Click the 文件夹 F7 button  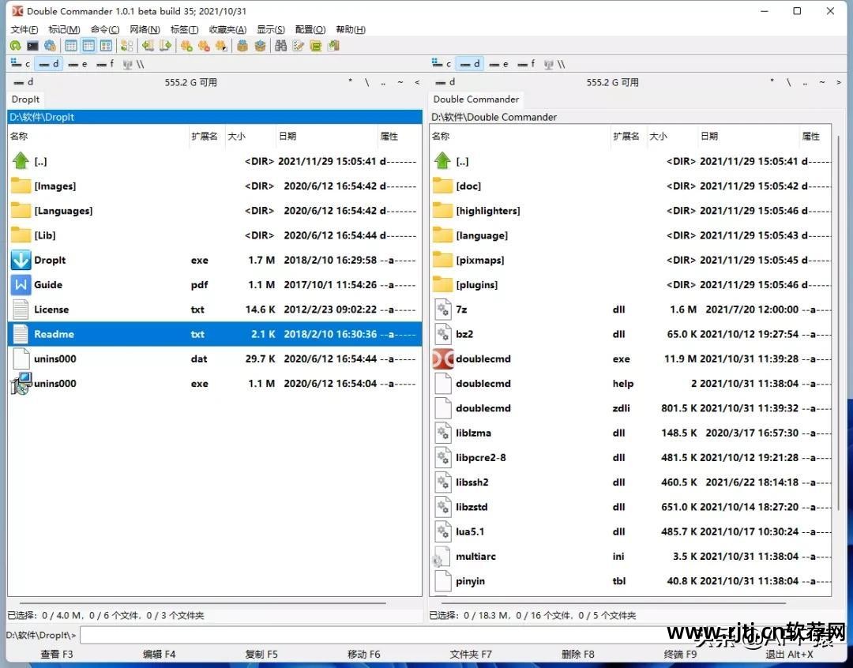click(471, 655)
